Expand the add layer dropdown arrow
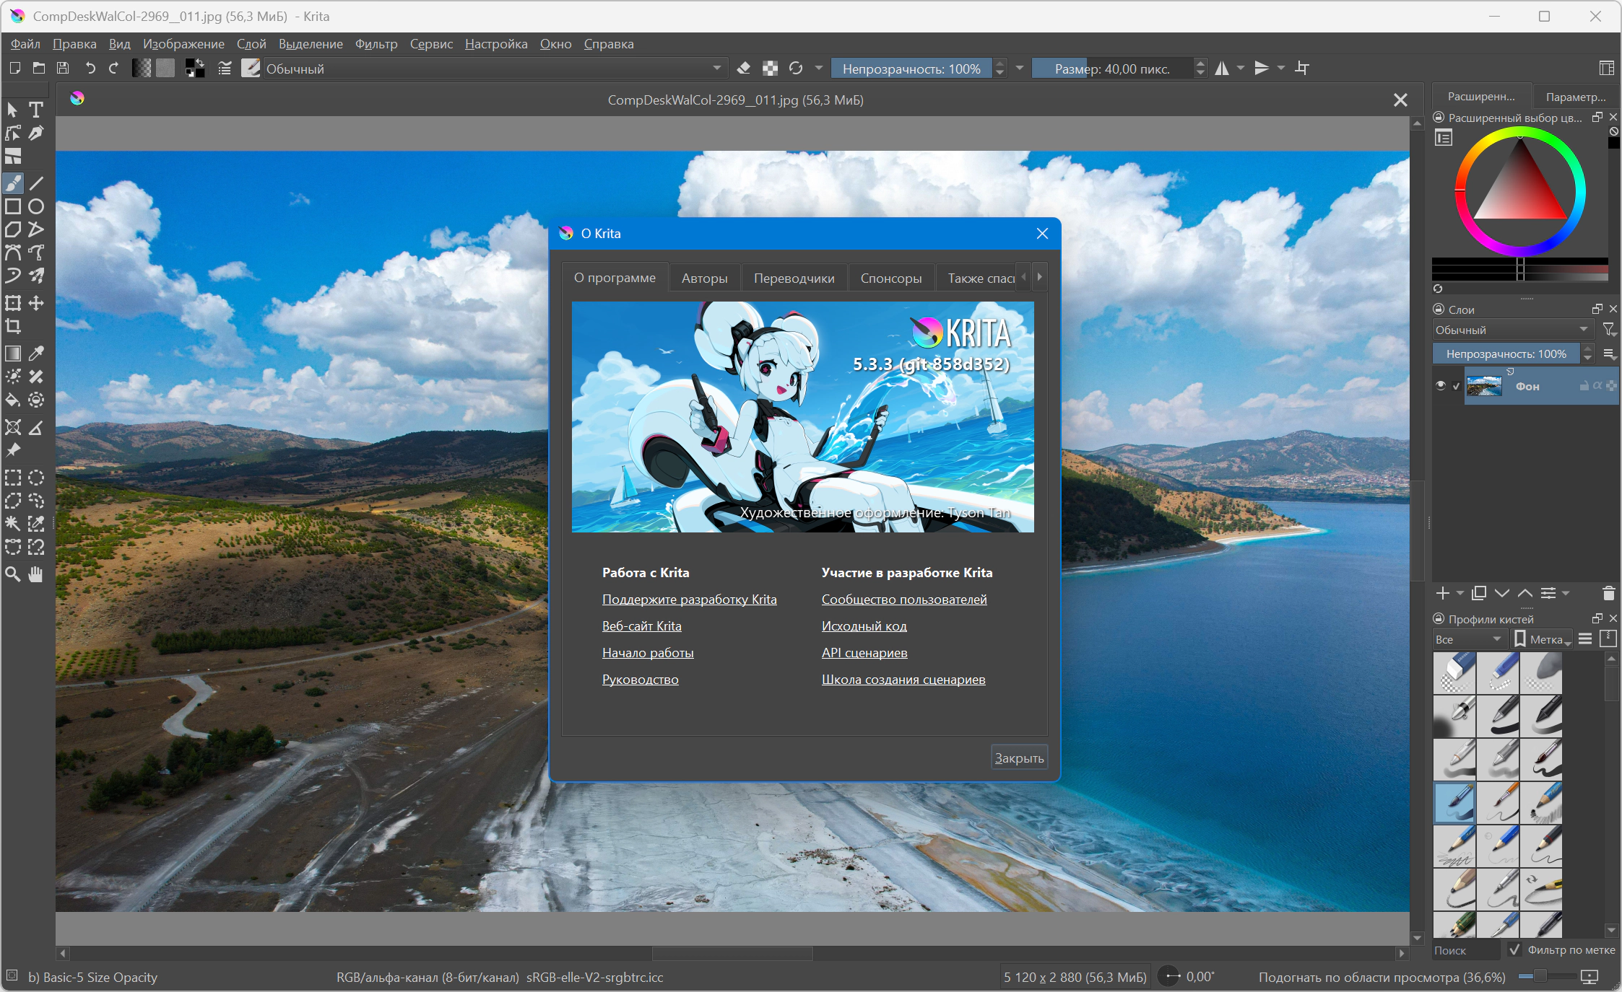This screenshot has width=1622, height=992. point(1460,593)
